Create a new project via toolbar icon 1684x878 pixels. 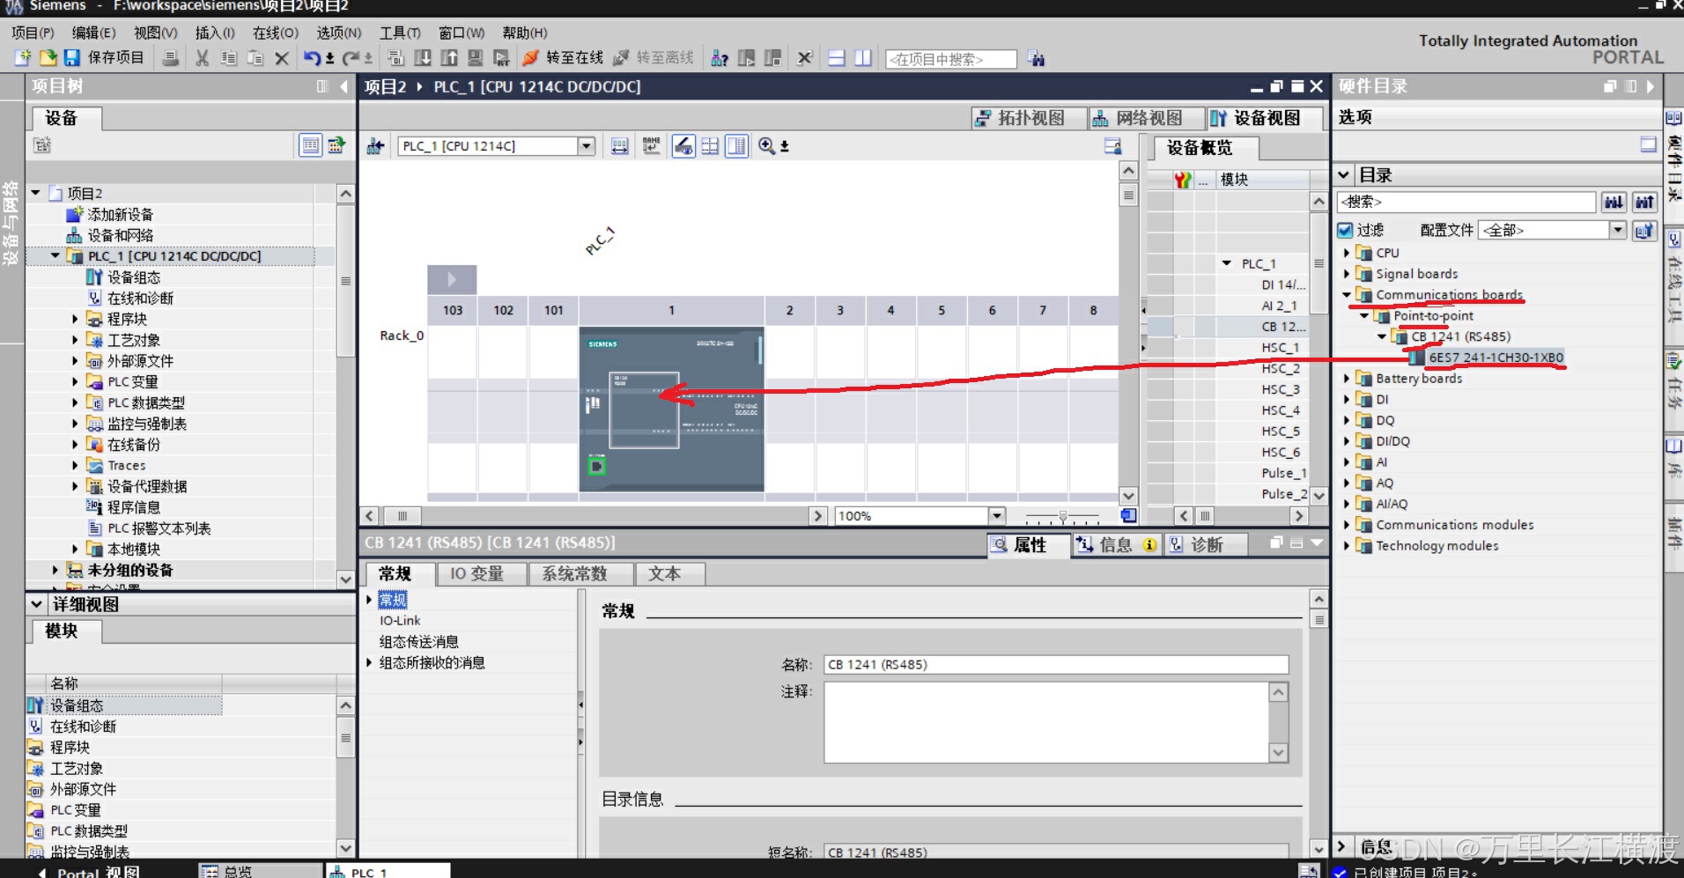click(x=23, y=58)
